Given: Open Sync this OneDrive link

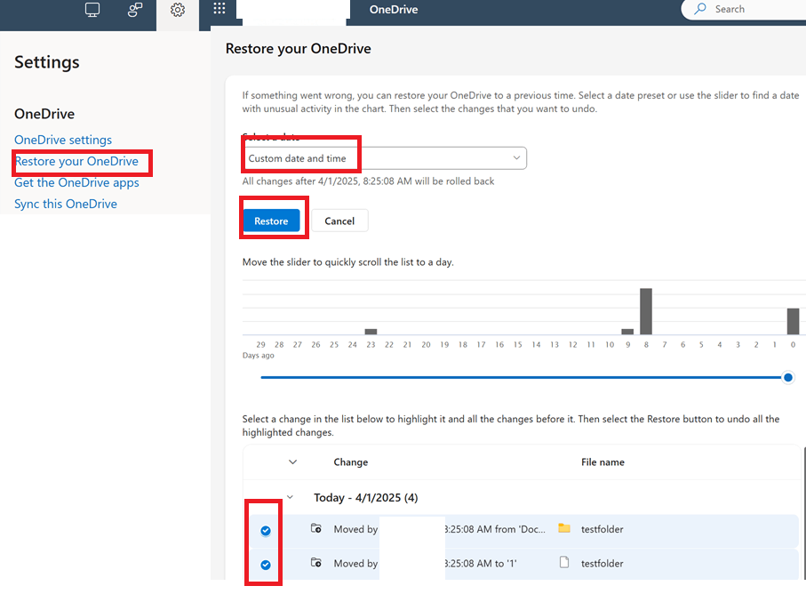Looking at the screenshot, I should (x=66, y=205).
